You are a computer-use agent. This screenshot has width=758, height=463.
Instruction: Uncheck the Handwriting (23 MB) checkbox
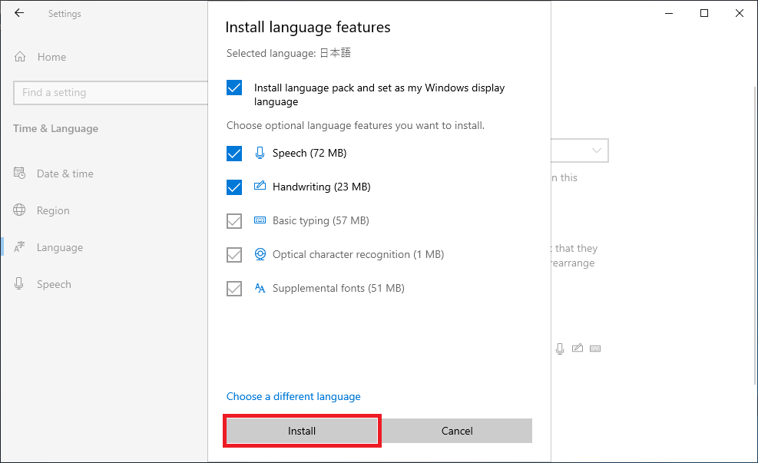234,187
